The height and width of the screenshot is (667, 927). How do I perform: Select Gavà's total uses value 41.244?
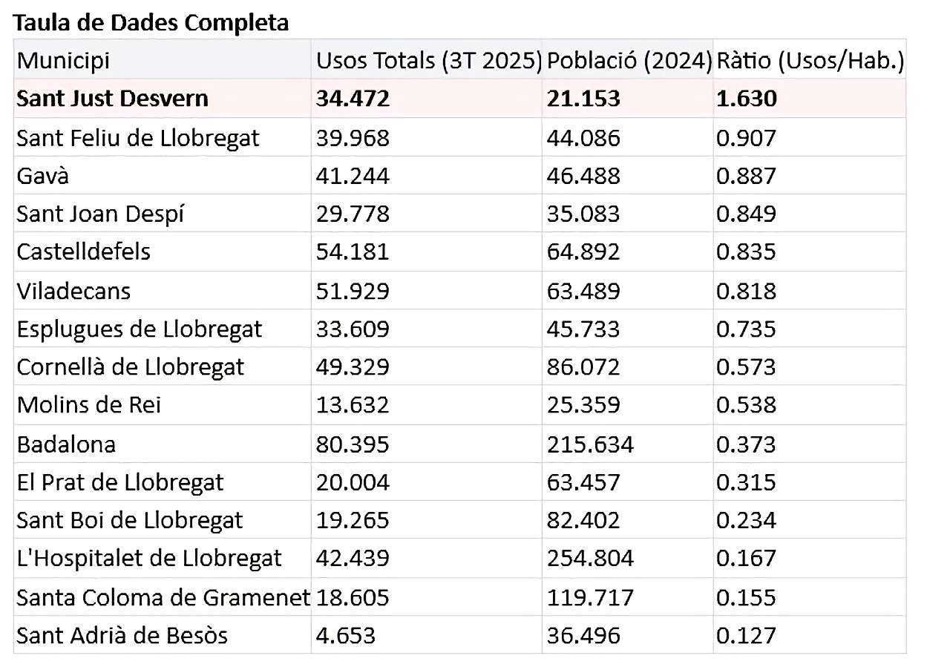[x=353, y=176]
